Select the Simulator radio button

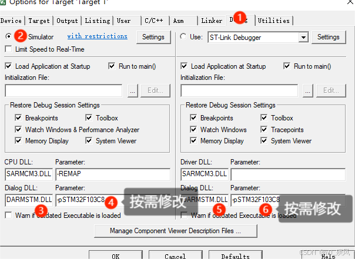9,36
